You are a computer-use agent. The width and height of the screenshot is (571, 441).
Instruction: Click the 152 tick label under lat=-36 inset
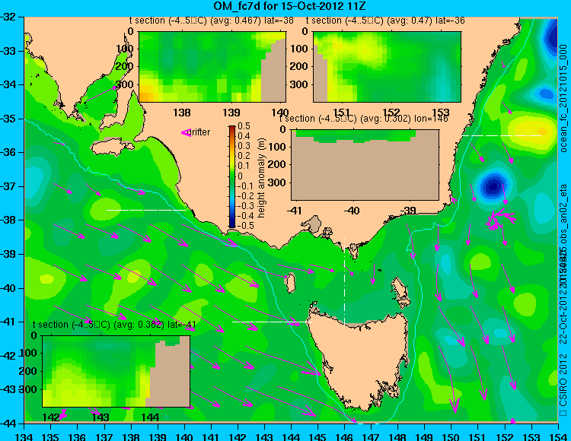coord(391,113)
